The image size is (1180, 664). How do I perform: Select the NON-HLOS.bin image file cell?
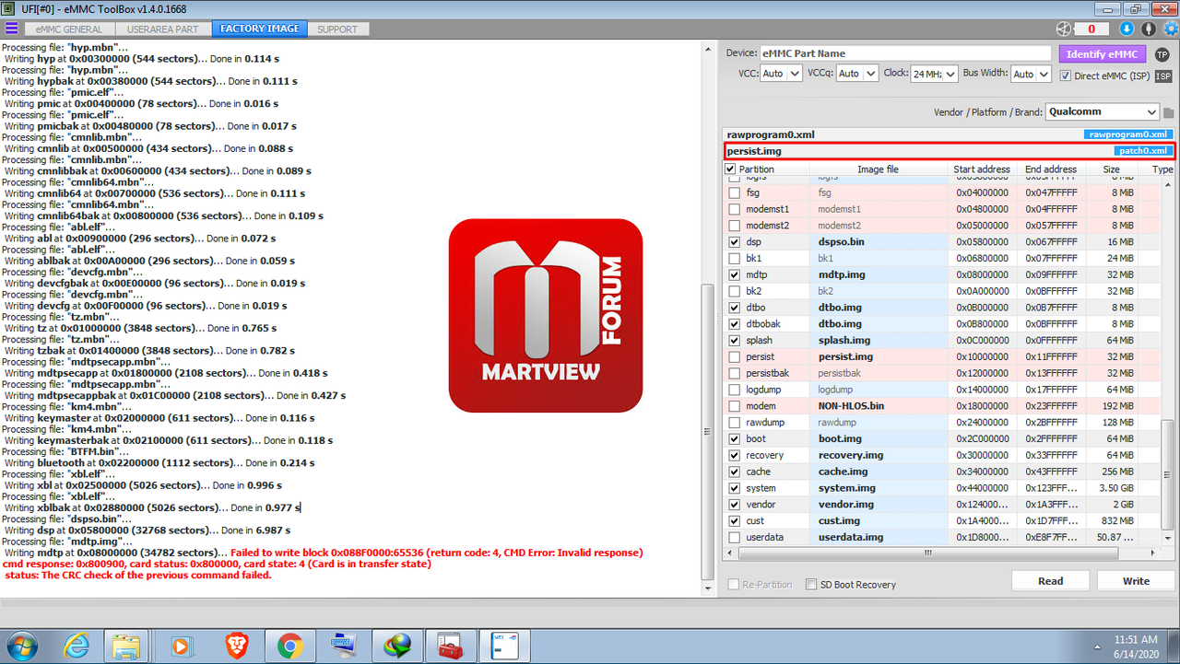tap(879, 406)
